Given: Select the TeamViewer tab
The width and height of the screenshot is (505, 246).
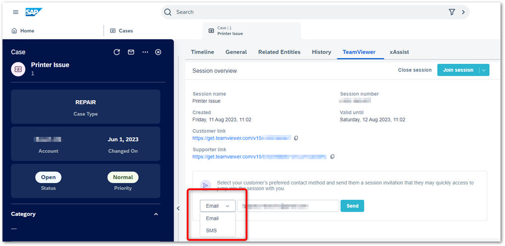Looking at the screenshot, I should [x=359, y=52].
